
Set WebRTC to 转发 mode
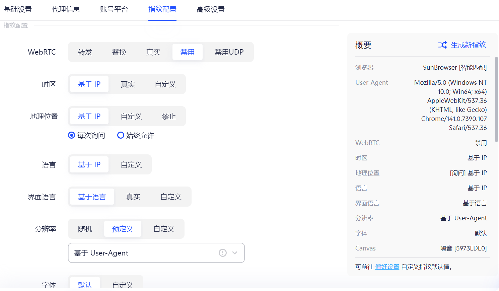click(x=85, y=52)
